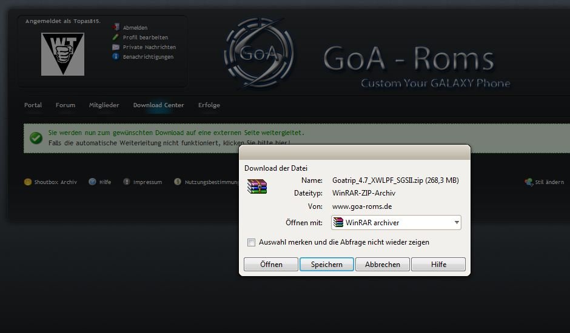Tick 'Auswahl merken' checkbox
The image size is (570, 333).
[251, 242]
